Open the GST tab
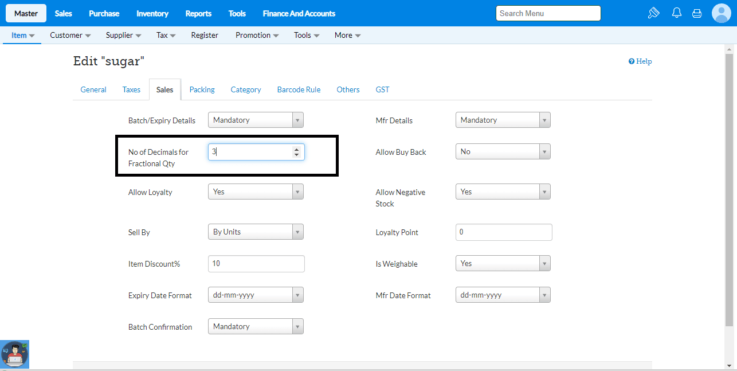 tap(382, 89)
